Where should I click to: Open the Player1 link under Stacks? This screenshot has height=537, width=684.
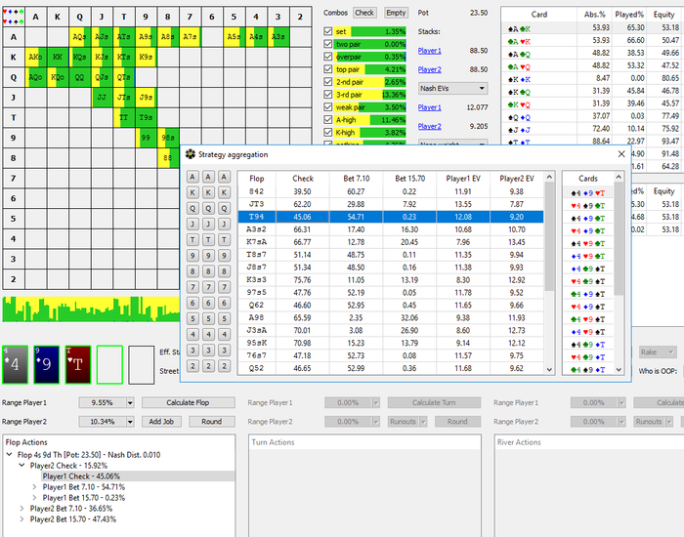point(429,51)
